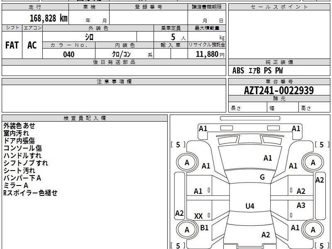Click the exterior color シロ
Screen dimensions: 332x249
coord(89,37)
